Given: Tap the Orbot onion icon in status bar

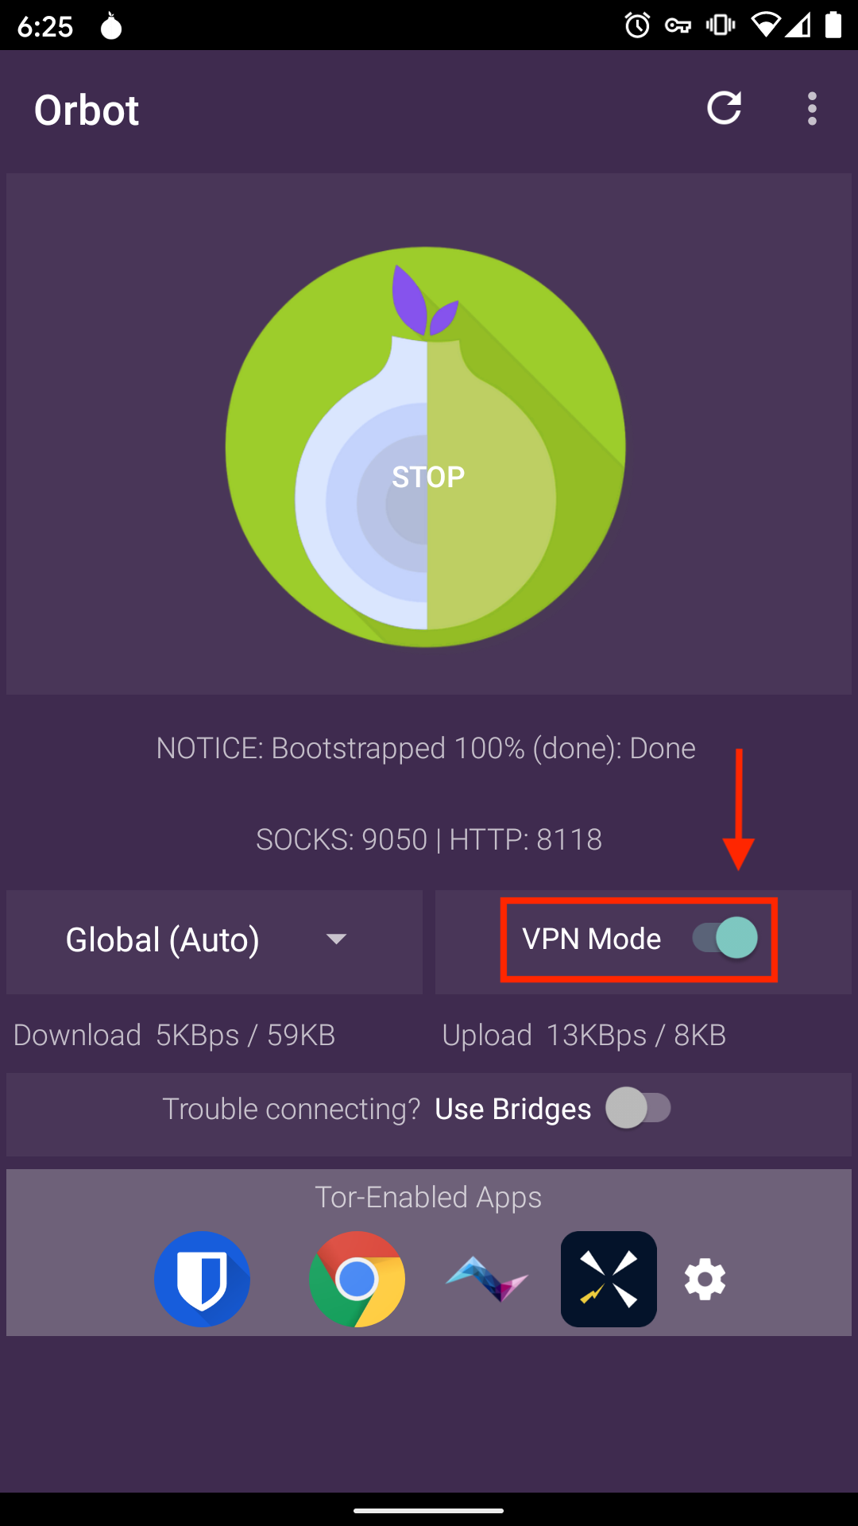Looking at the screenshot, I should pyautogui.click(x=111, y=26).
